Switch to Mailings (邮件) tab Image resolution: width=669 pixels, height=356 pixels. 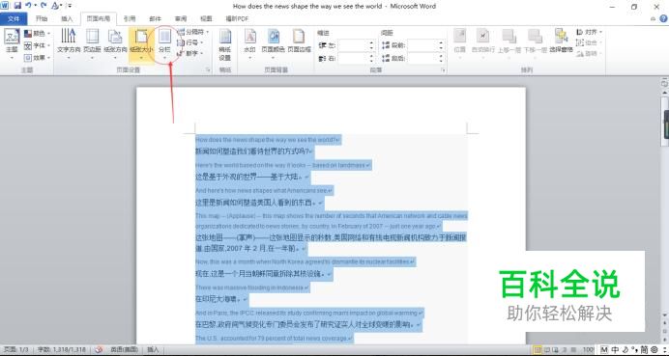155,18
